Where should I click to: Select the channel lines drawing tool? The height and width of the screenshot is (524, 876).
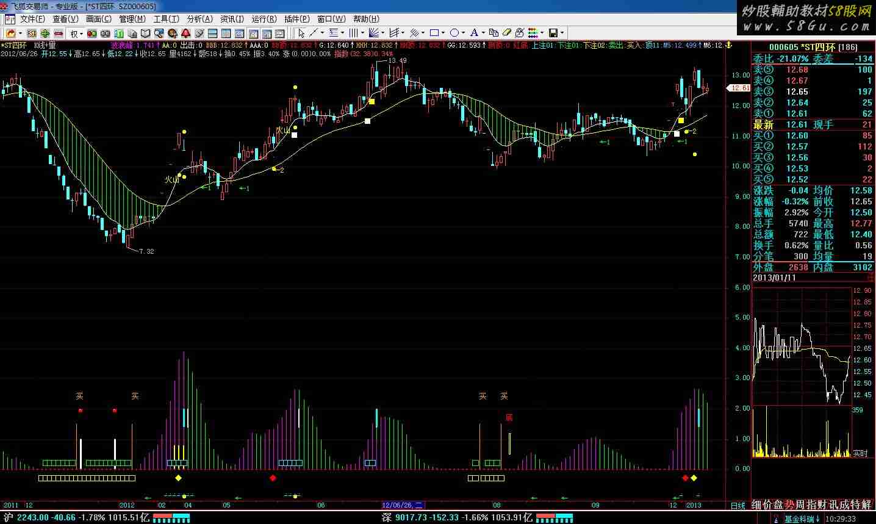[394, 33]
